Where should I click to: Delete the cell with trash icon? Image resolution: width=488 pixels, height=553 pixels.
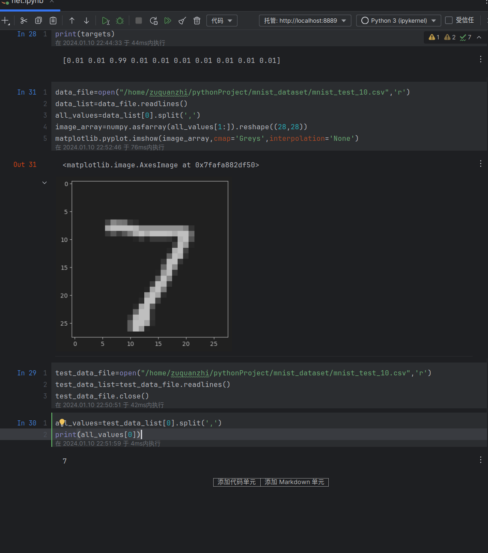tap(197, 21)
